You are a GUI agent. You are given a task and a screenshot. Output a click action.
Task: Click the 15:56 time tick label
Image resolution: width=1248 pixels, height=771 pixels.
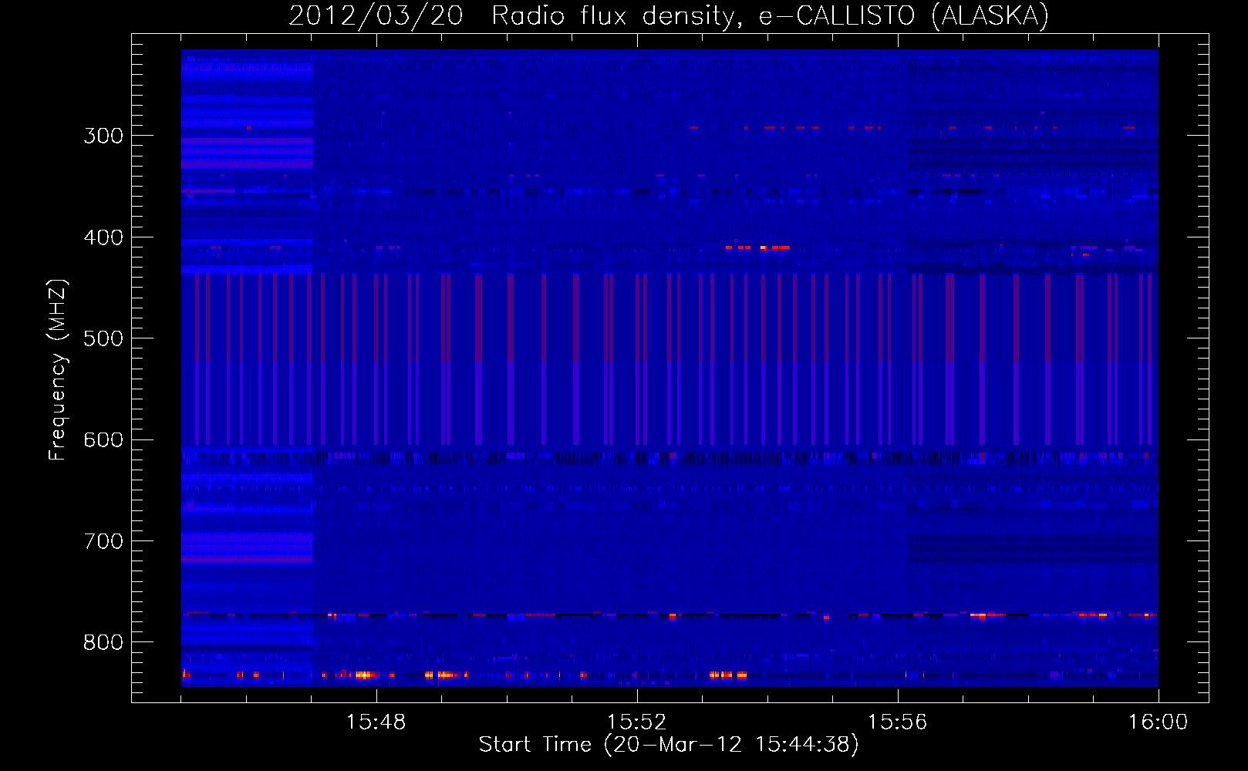[x=897, y=722]
